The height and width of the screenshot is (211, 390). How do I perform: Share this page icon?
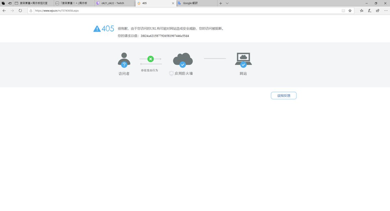pos(377,10)
